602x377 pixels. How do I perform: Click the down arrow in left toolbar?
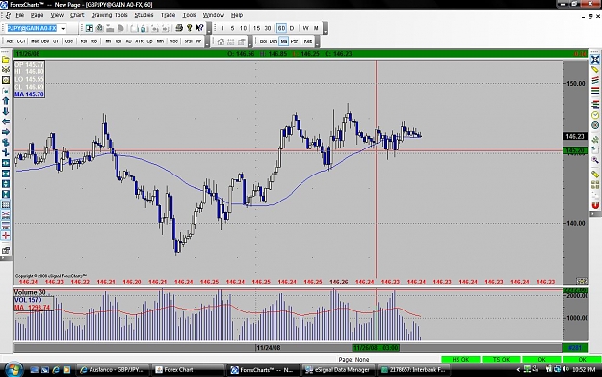[x=6, y=112]
